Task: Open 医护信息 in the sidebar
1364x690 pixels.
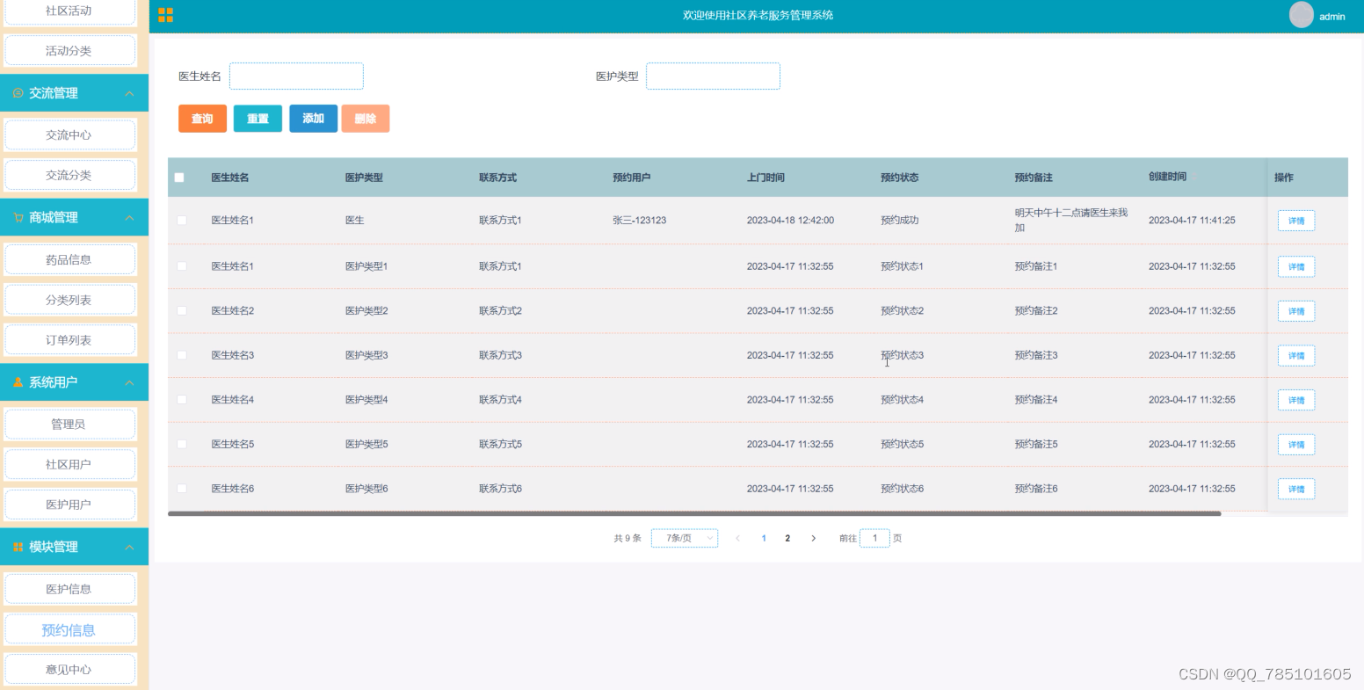Action: [70, 589]
